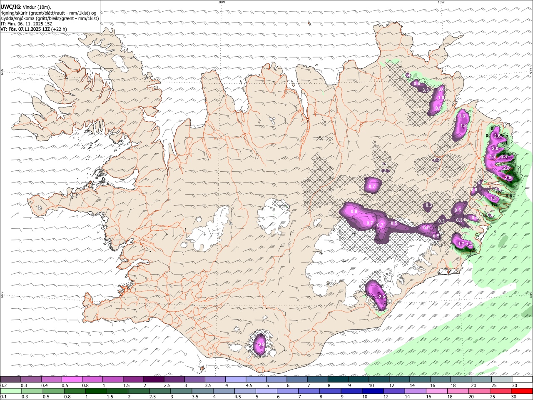Click the 0.1 label in the rain legend

tap(3, 397)
